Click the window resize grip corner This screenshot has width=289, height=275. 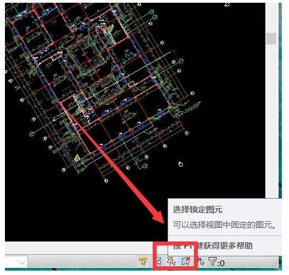(274, 263)
